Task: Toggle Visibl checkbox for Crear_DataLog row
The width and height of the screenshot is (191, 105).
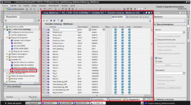Action: click(x=129, y=46)
